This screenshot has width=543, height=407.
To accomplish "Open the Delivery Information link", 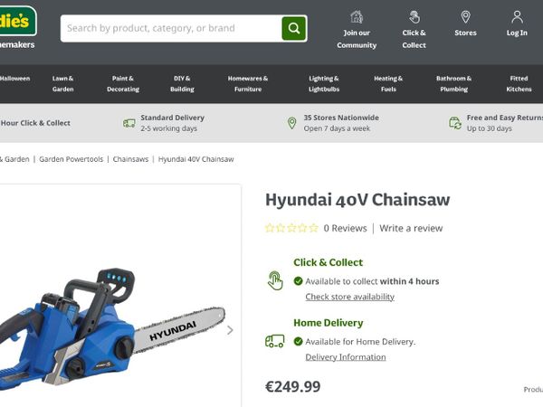I will pyautogui.click(x=346, y=357).
